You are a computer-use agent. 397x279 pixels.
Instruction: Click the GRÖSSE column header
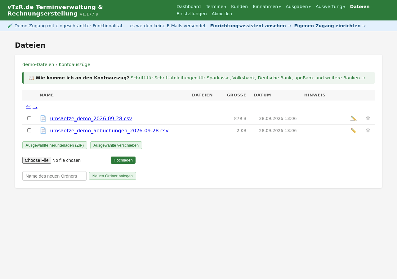click(236, 95)
